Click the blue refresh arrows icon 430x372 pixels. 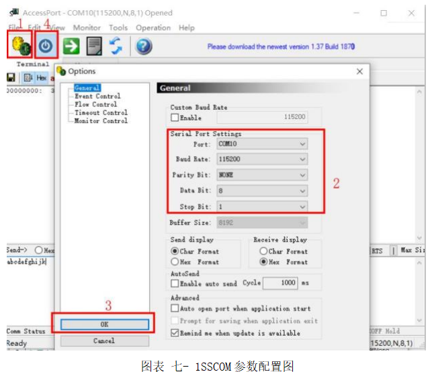click(x=116, y=46)
